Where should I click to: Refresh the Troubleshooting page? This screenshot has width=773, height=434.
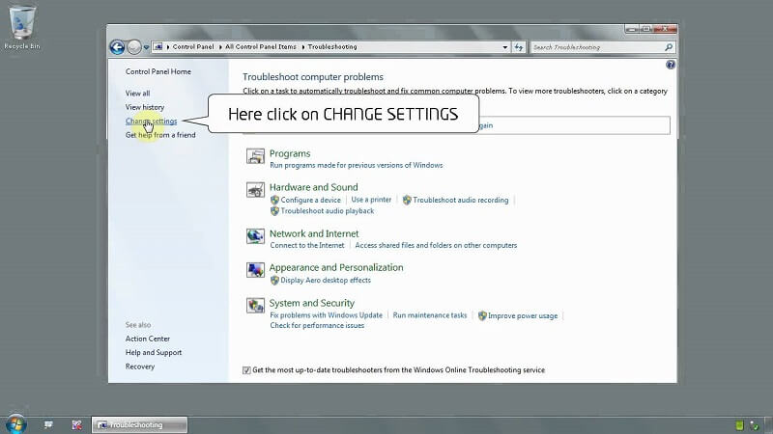(x=519, y=47)
